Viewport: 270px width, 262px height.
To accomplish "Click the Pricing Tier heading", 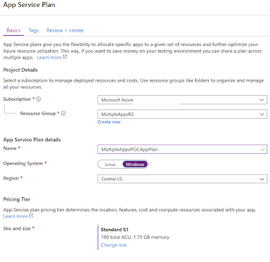I will click(17, 199).
